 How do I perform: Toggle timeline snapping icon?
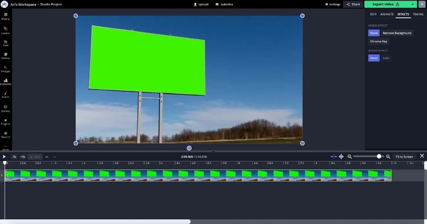pyautogui.click(x=334, y=156)
